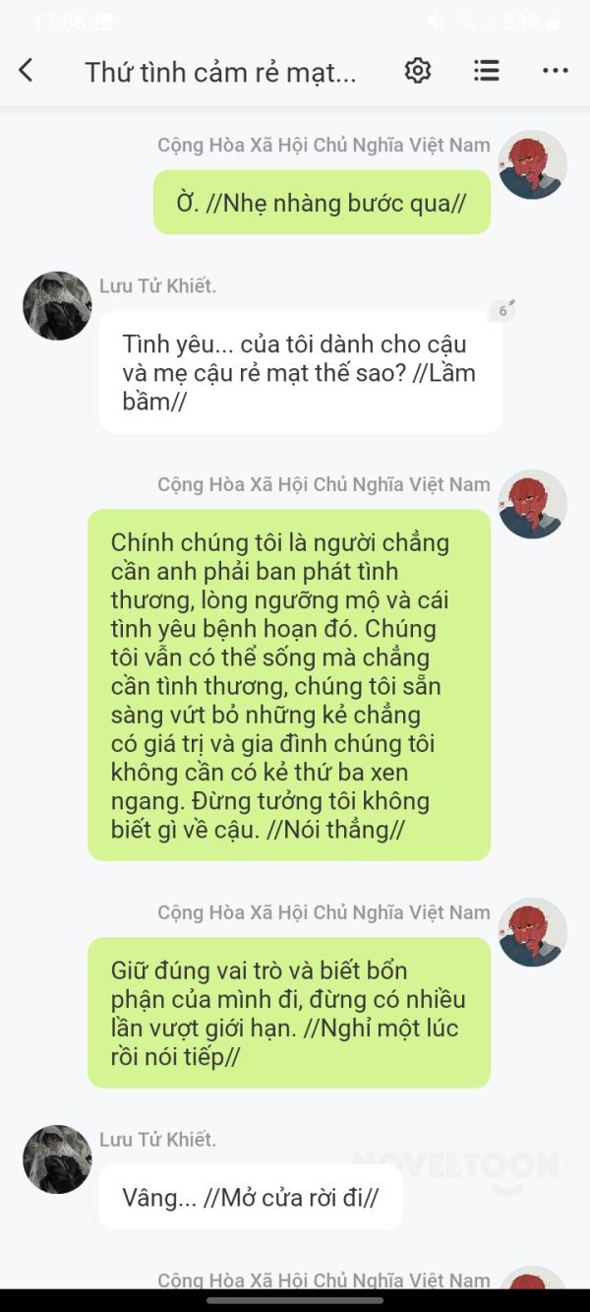The height and width of the screenshot is (1312, 590).
Task: Open the chapter list icon
Action: point(486,70)
